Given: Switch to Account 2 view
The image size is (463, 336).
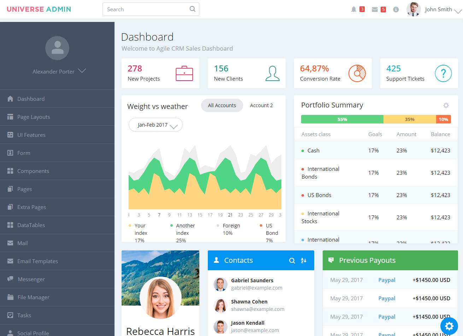Looking at the screenshot, I should [x=261, y=105].
